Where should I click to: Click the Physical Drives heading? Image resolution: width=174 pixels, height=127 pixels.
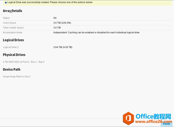click(14, 55)
